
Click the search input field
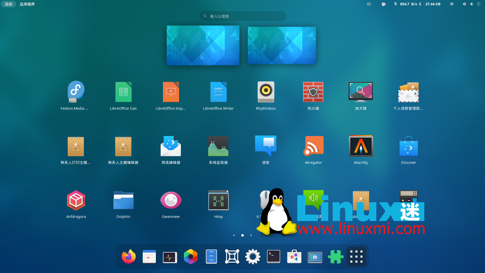243,16
